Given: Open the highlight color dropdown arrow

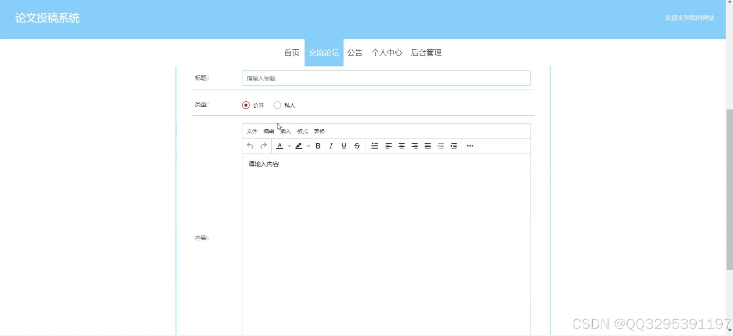Looking at the screenshot, I should click(x=308, y=146).
